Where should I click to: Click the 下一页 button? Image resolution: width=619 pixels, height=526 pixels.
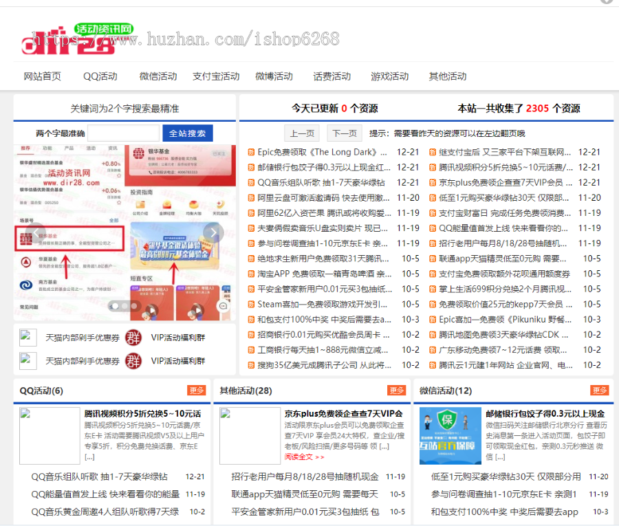point(345,133)
